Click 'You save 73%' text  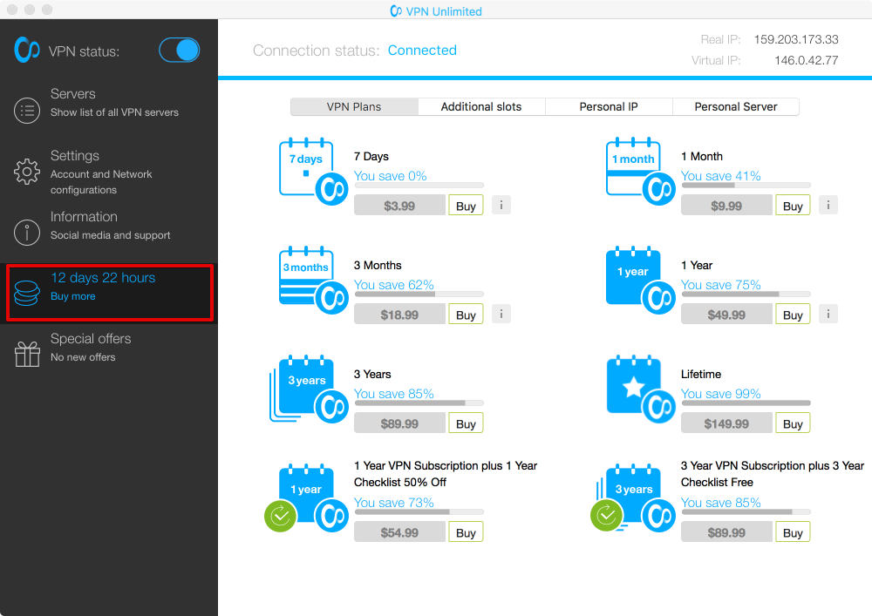click(x=394, y=502)
